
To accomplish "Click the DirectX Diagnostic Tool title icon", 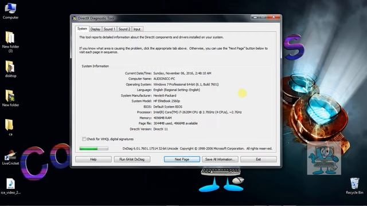I will (x=74, y=18).
